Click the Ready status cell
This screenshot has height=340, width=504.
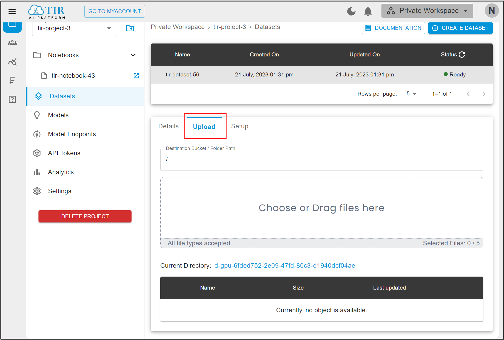click(x=455, y=75)
